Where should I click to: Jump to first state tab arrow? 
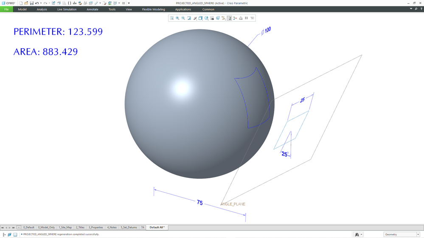3,228
